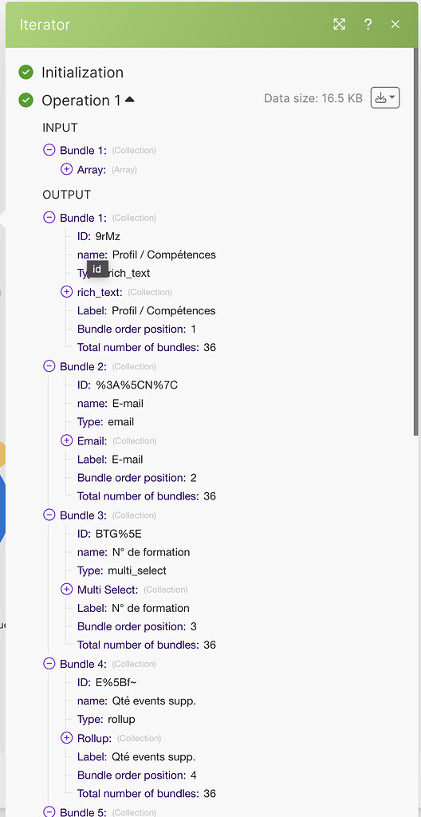Expand the Email collection plus icon
Image resolution: width=421 pixels, height=817 pixels.
click(x=67, y=440)
